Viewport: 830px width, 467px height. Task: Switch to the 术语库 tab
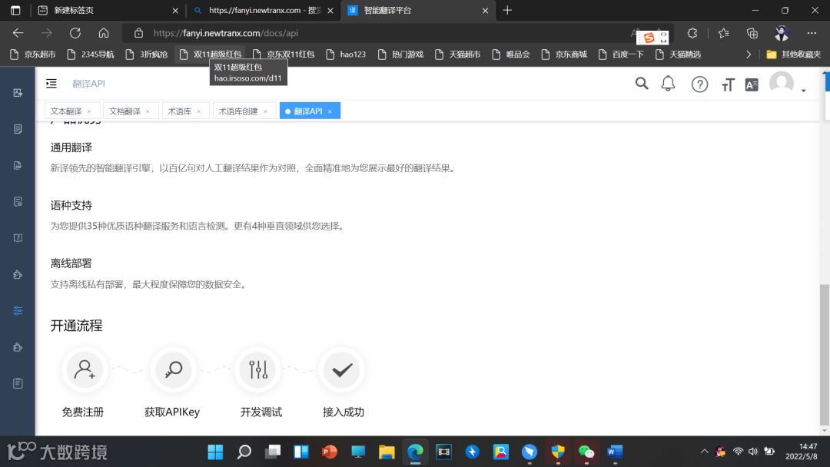click(x=179, y=111)
